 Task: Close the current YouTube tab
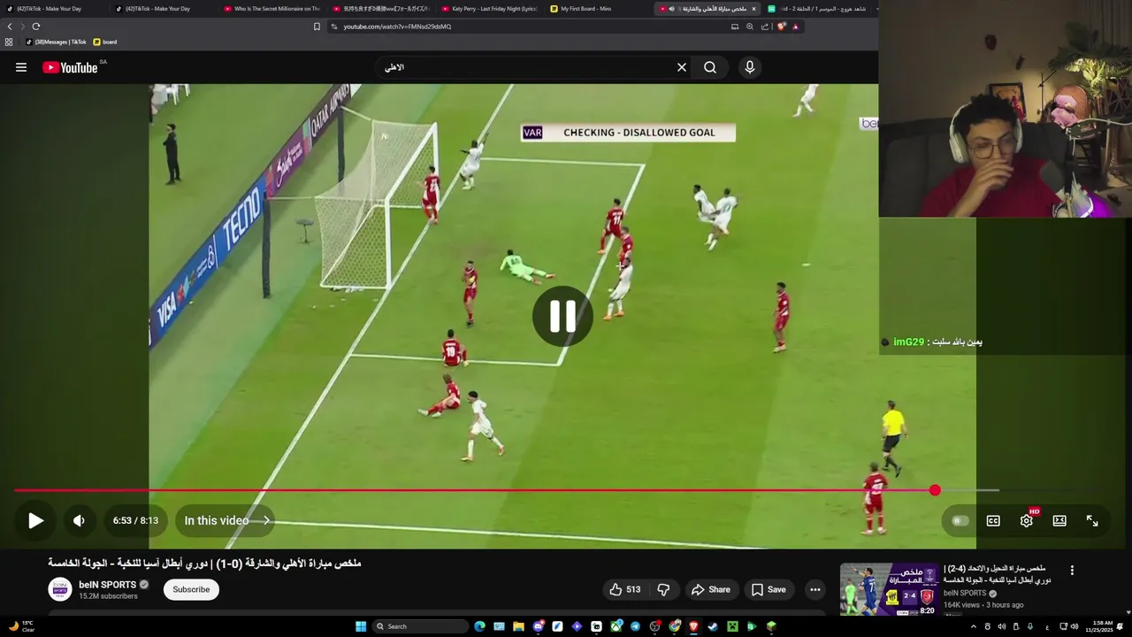coord(753,9)
